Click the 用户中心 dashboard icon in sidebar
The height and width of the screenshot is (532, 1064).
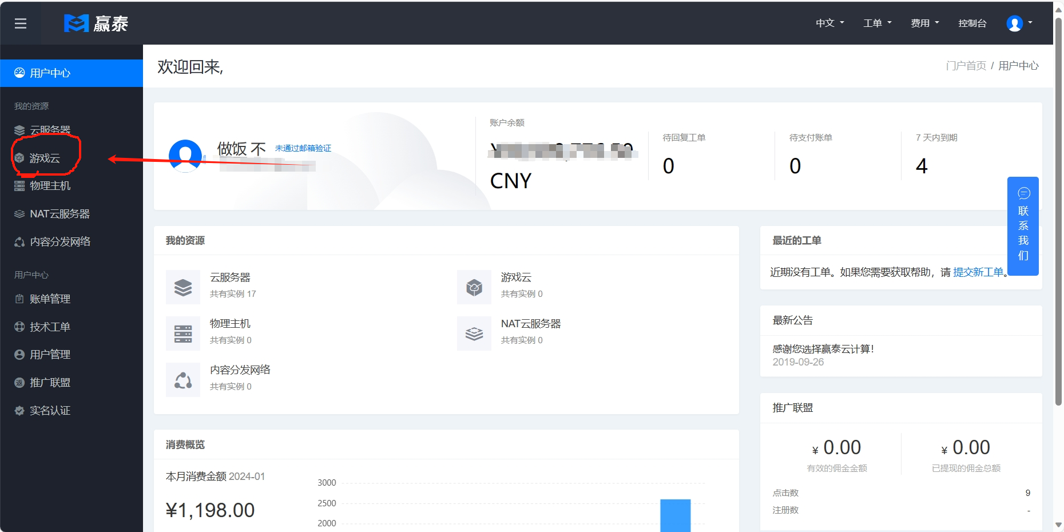point(19,73)
